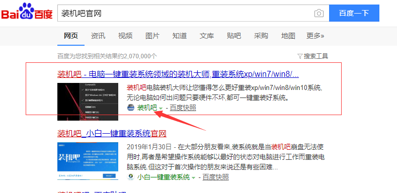The height and width of the screenshot is (193, 397).
Task: Expand the dropdown arrow next to 小白一键重装系统
Action: pyautogui.click(x=193, y=177)
